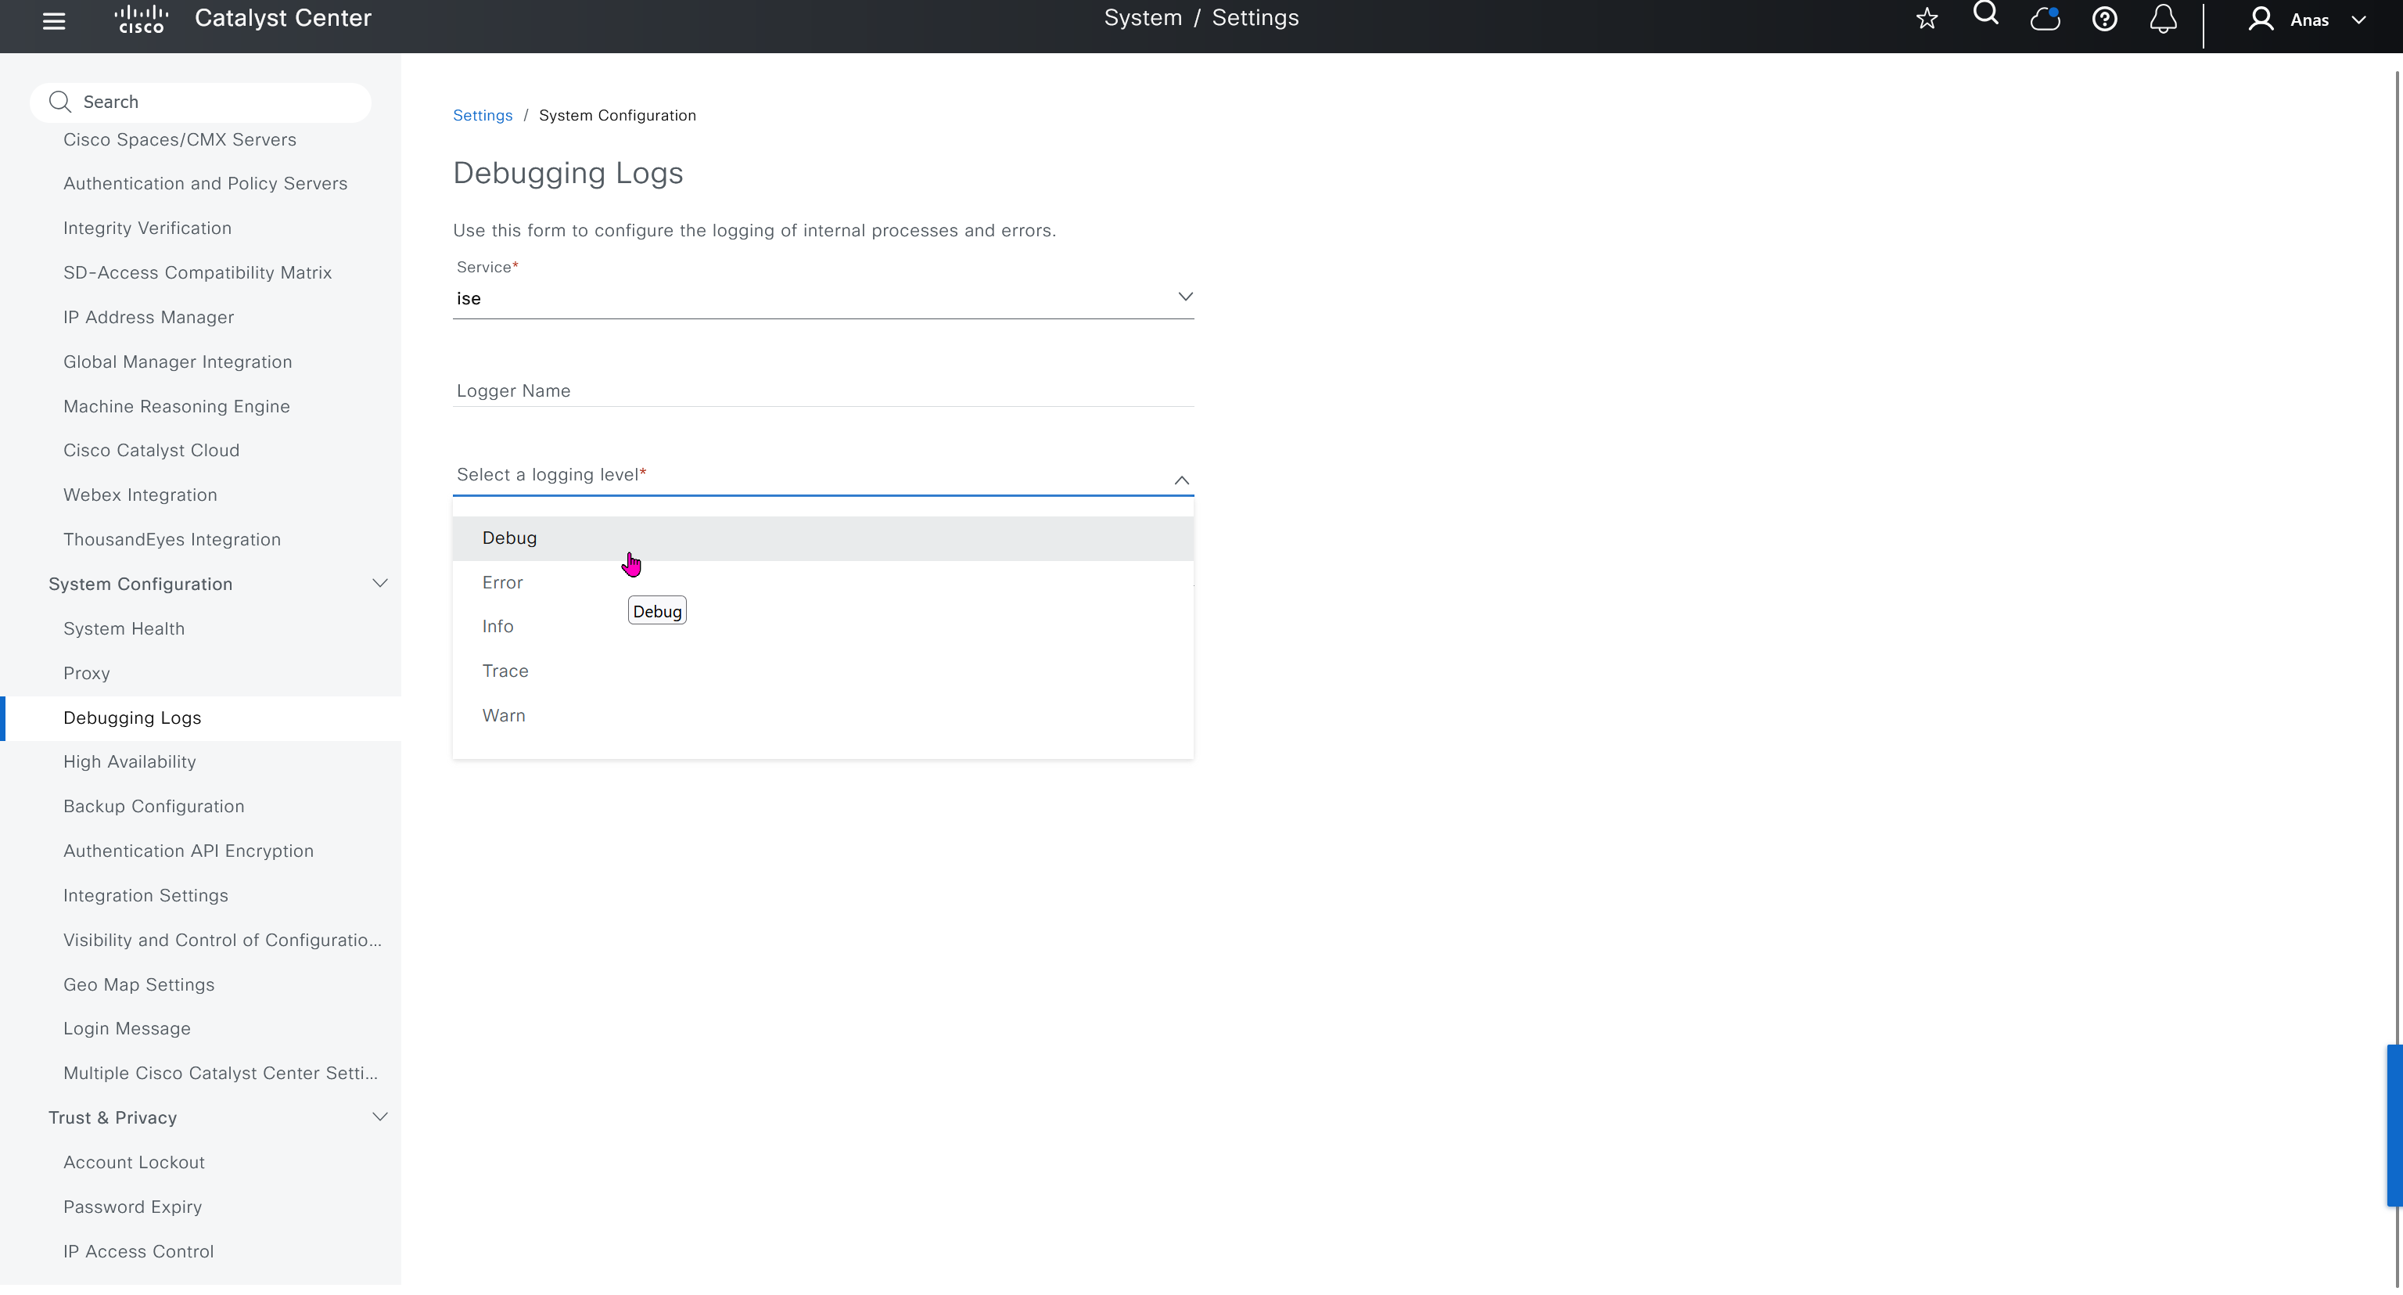Click the user profile icon

(2261, 19)
